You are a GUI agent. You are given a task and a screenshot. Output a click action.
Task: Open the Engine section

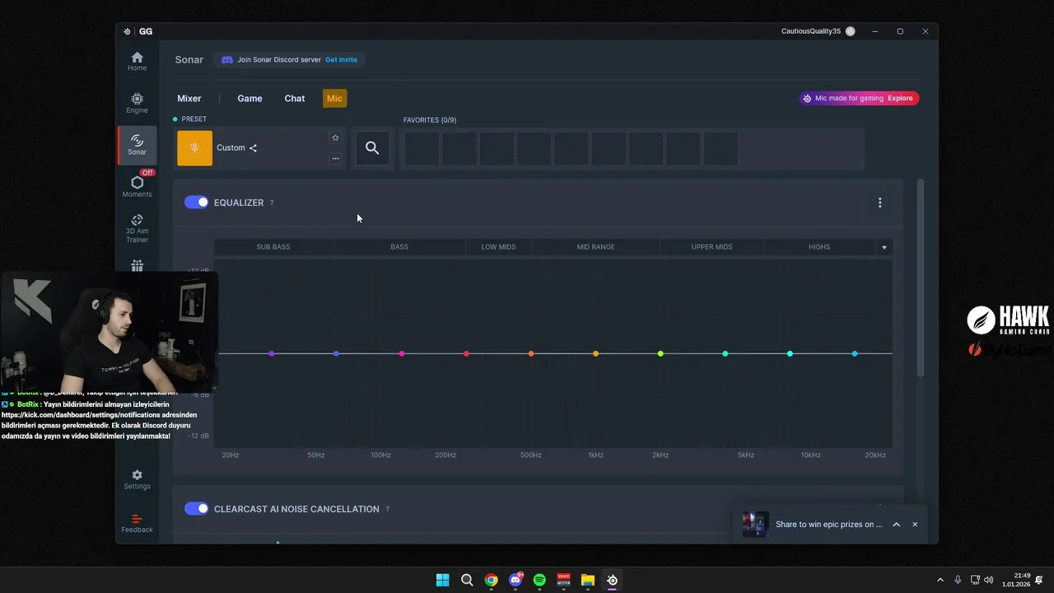click(137, 103)
